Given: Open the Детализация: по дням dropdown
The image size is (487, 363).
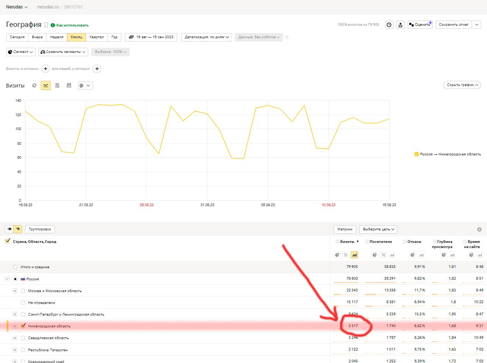Looking at the screenshot, I should 207,37.
